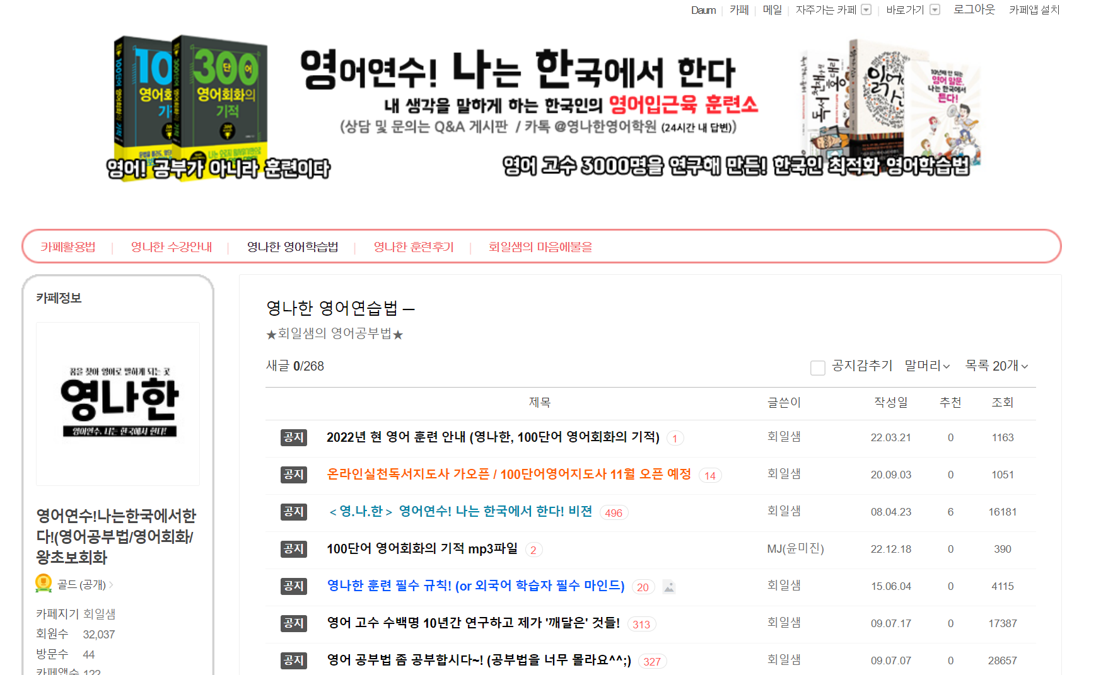1096x675 pixels.
Task: Click the view count 28657
Action: tap(1002, 661)
